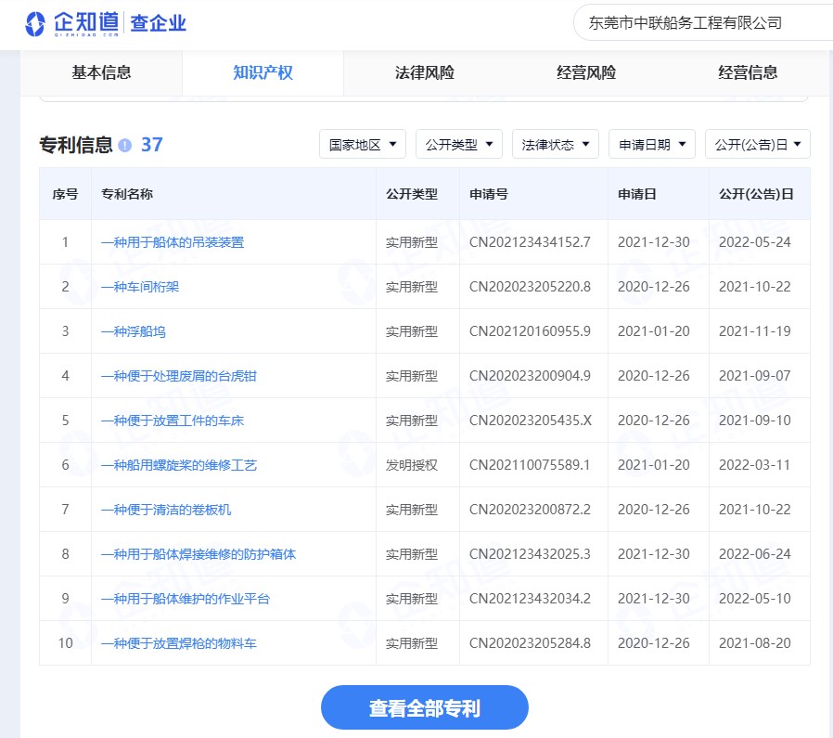Open the 国家地区 filter dropdown
The width and height of the screenshot is (833, 738).
tap(363, 144)
